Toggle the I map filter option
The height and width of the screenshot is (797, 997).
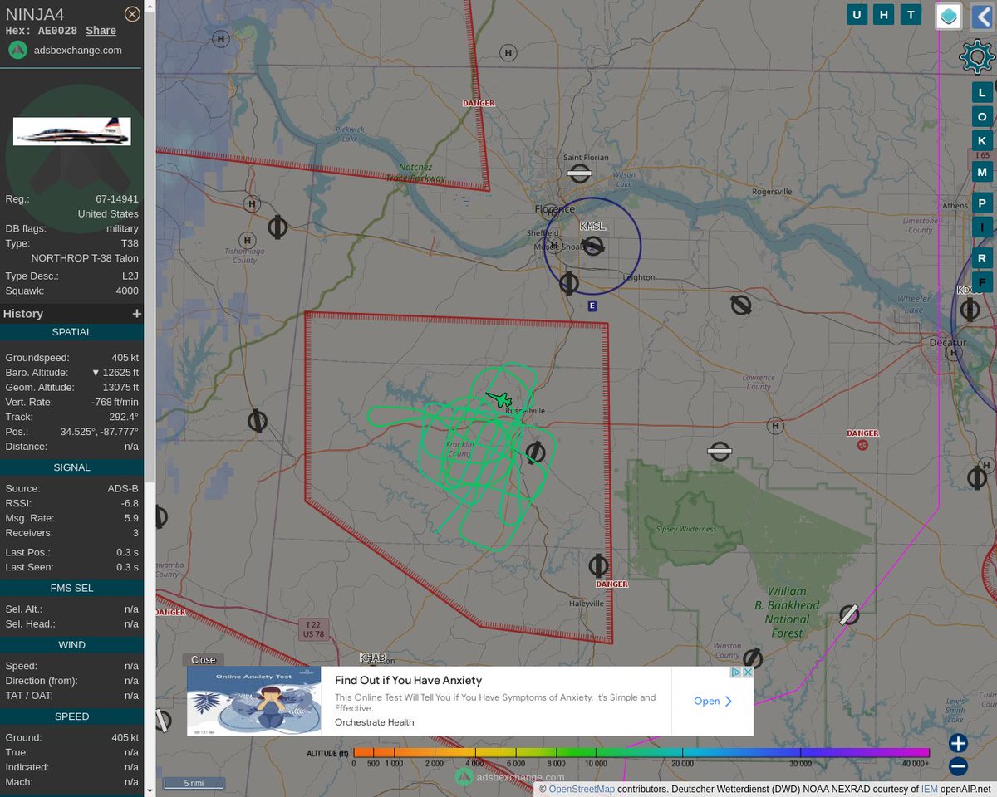(x=982, y=226)
